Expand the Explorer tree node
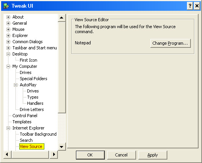This screenshot has height=163, width=202. 8,36
